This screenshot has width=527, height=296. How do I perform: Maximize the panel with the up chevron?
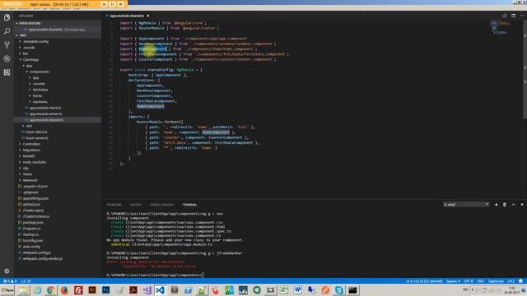(513, 205)
